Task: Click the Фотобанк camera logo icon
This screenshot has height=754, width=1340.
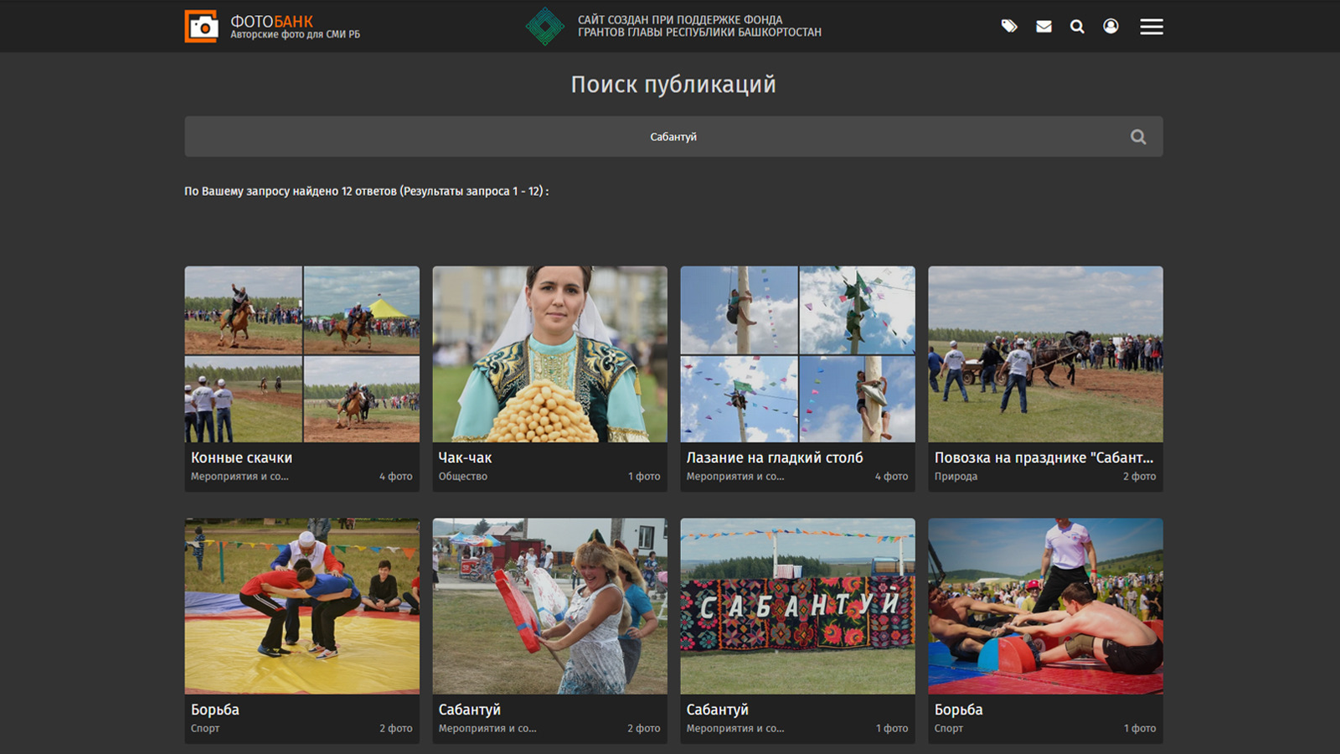Action: pyautogui.click(x=201, y=27)
